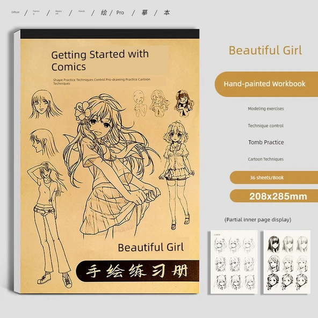318x318 pixels.
Task: Click the flower in central girl's hair
Action: tap(82, 111)
